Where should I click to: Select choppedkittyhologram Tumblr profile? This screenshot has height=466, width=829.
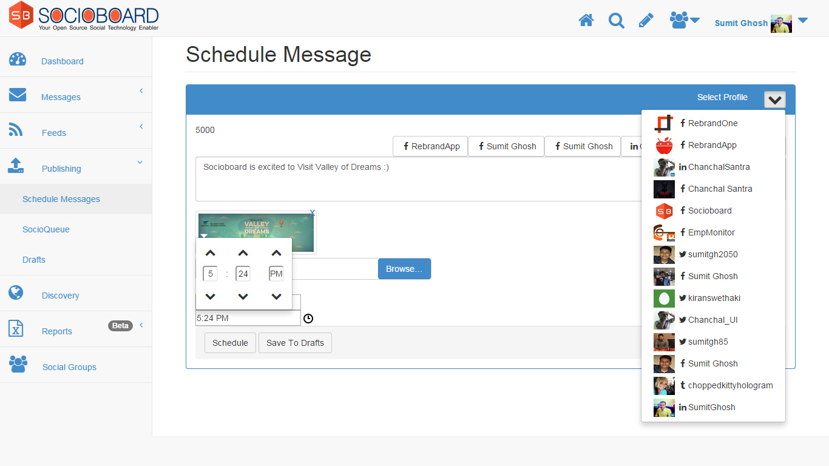tap(713, 385)
